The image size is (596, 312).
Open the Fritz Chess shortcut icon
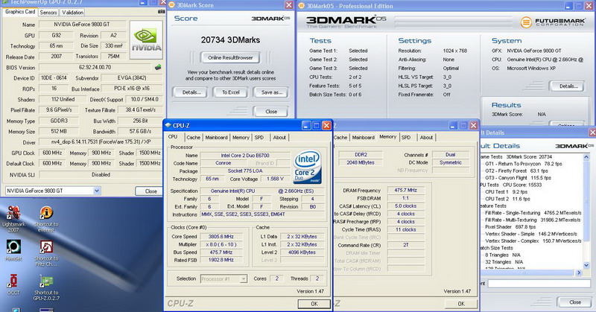pos(46,252)
